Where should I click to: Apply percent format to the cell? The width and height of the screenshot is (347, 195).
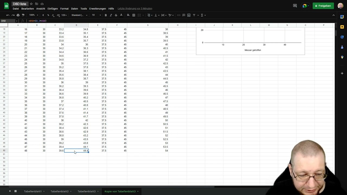tap(48, 15)
